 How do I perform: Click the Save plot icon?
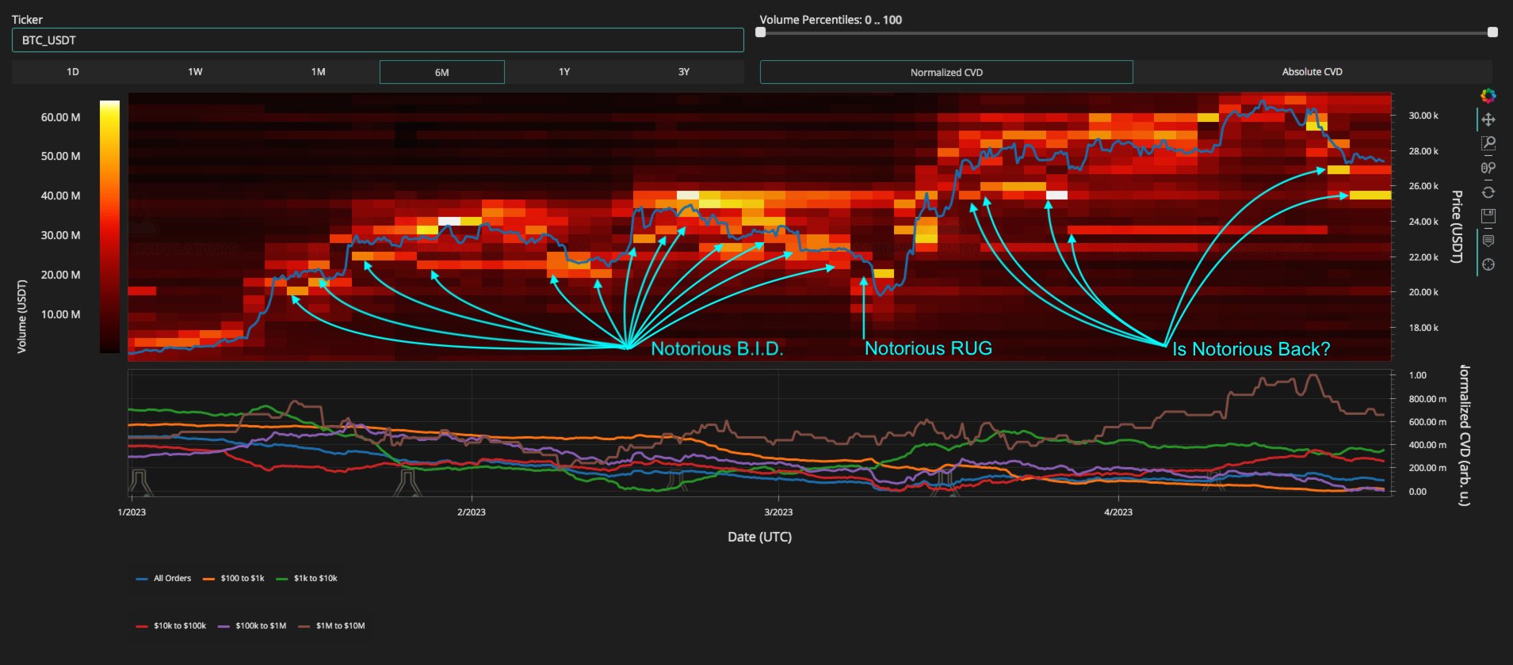(x=1488, y=216)
